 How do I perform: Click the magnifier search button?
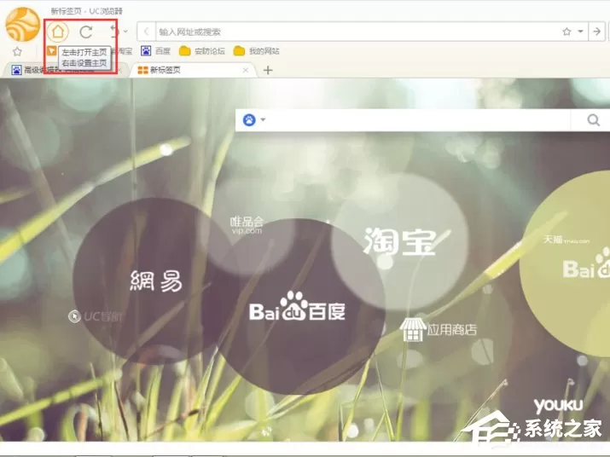point(593,120)
